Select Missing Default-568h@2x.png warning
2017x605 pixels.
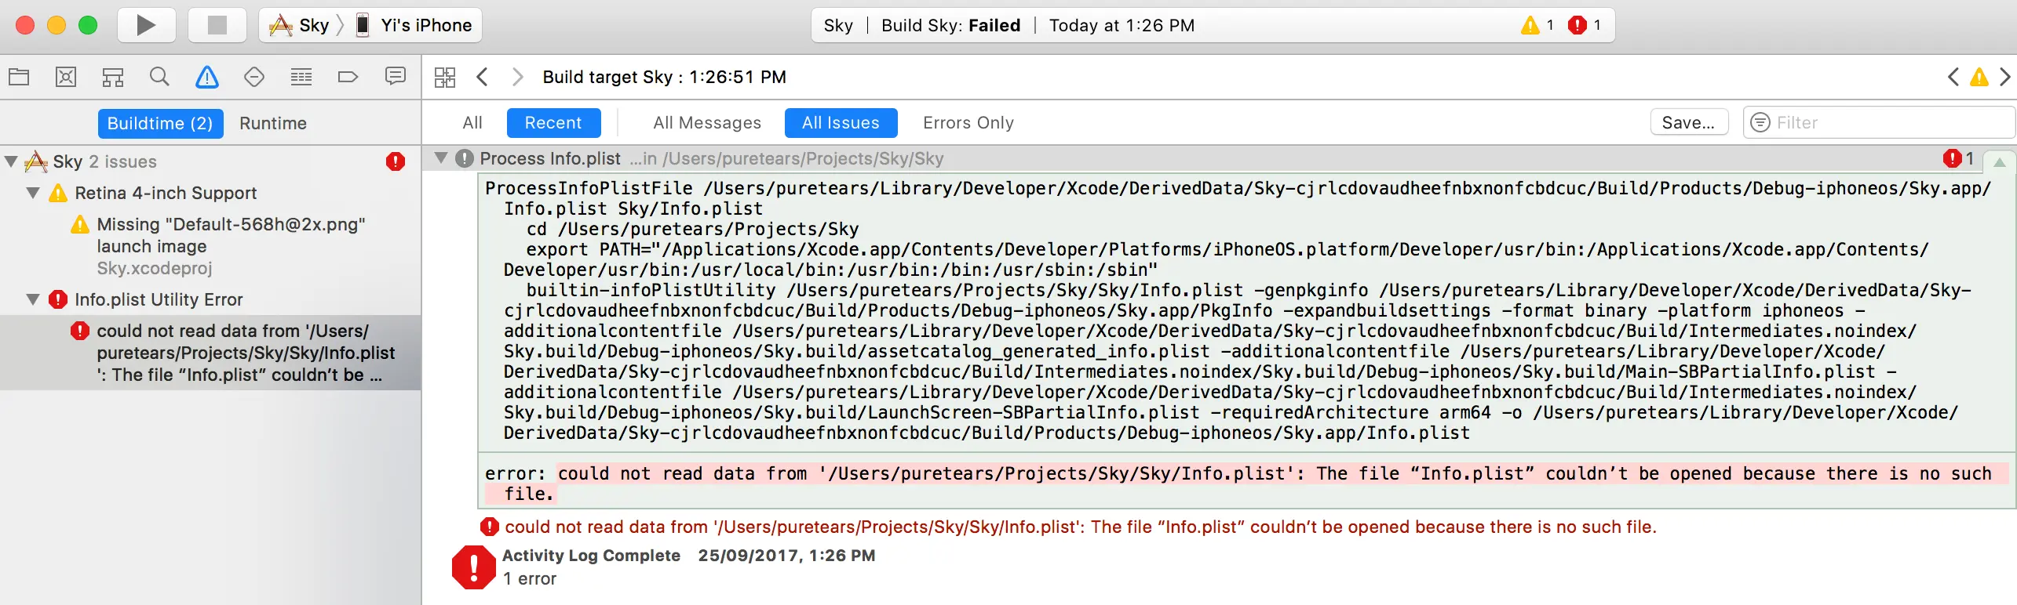210,246
